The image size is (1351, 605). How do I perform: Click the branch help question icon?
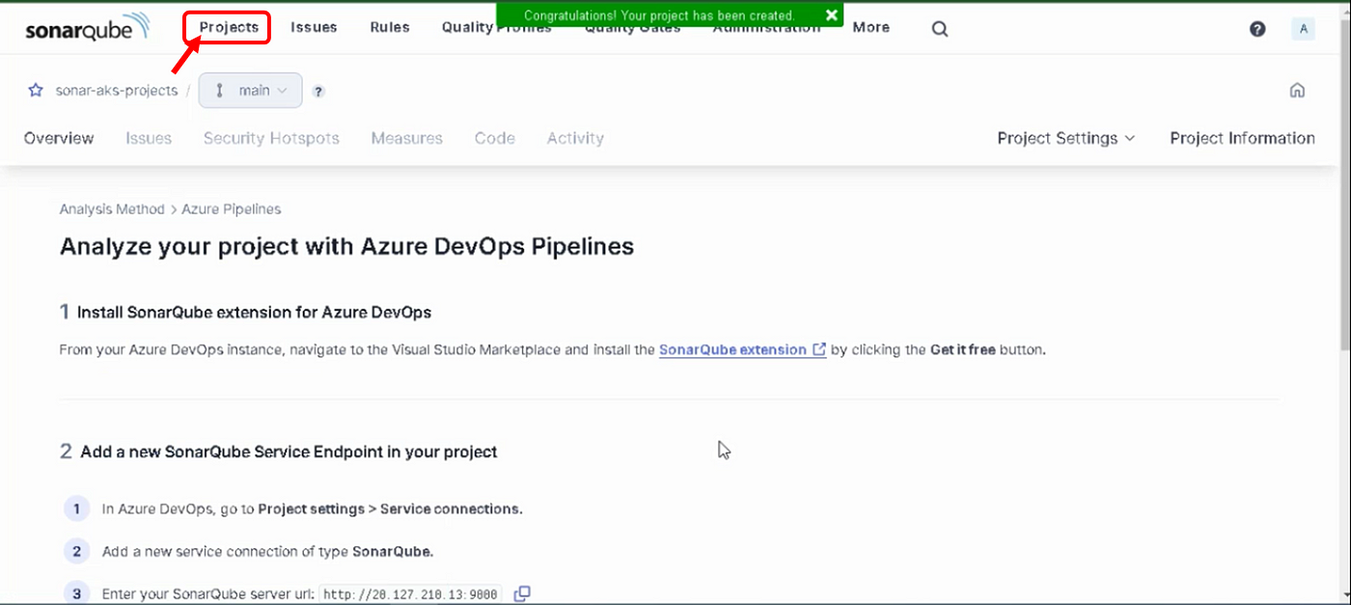318,92
